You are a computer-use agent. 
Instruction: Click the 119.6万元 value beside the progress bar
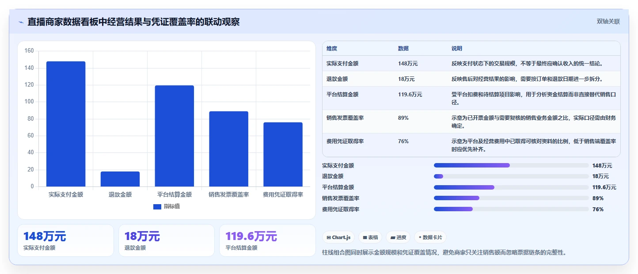point(604,187)
